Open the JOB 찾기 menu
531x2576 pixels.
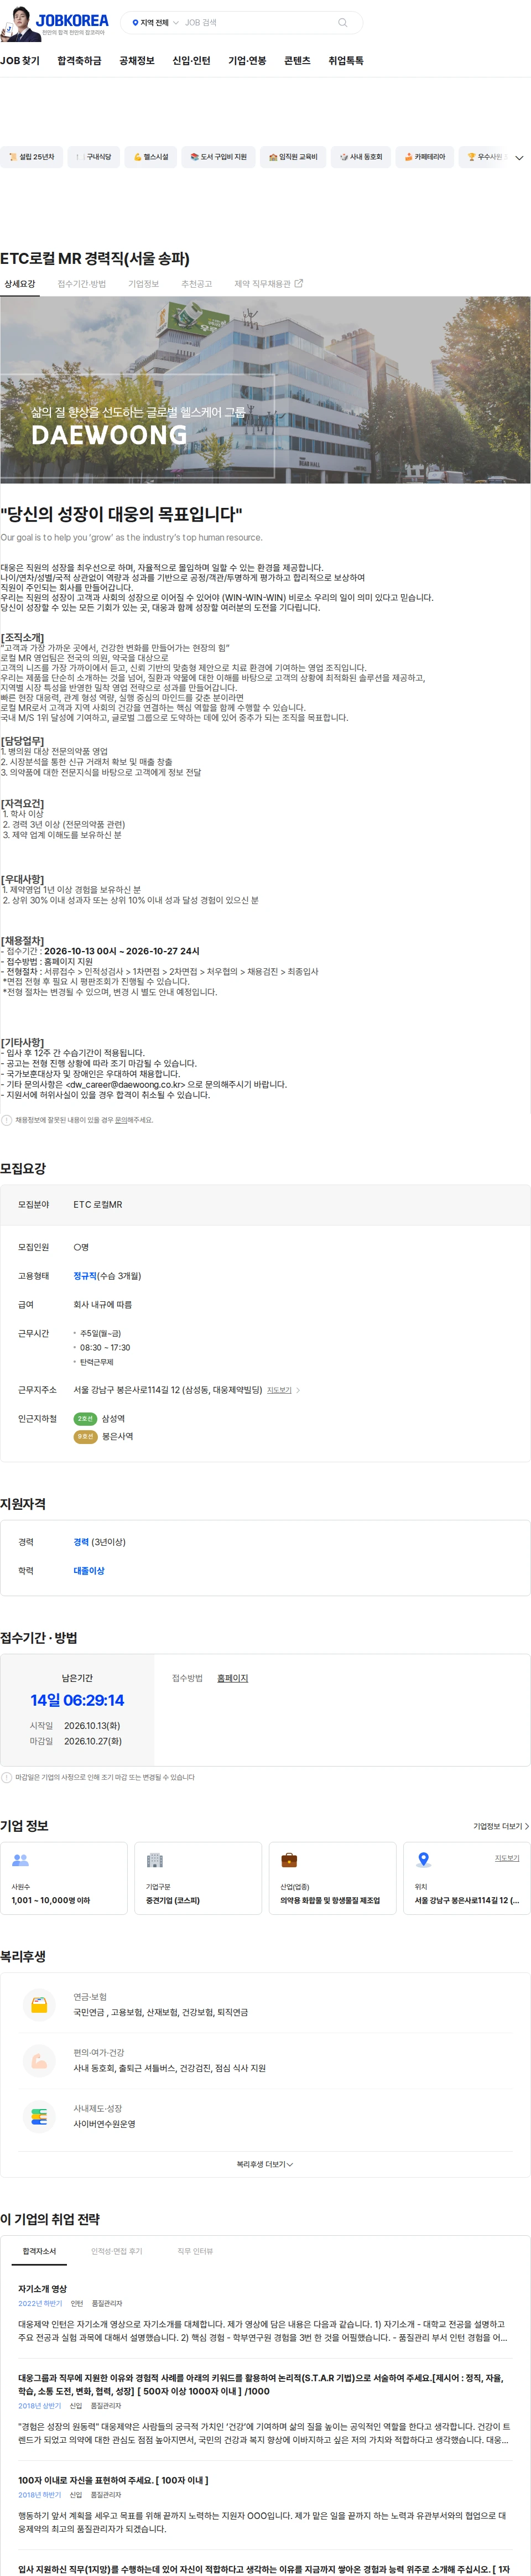[20, 61]
